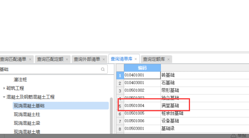Click the 编码 column header
Screen dimensions: 249x138
pos(142,68)
